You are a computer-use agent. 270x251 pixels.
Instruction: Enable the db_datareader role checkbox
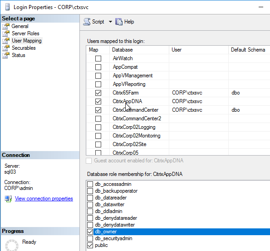(x=90, y=198)
